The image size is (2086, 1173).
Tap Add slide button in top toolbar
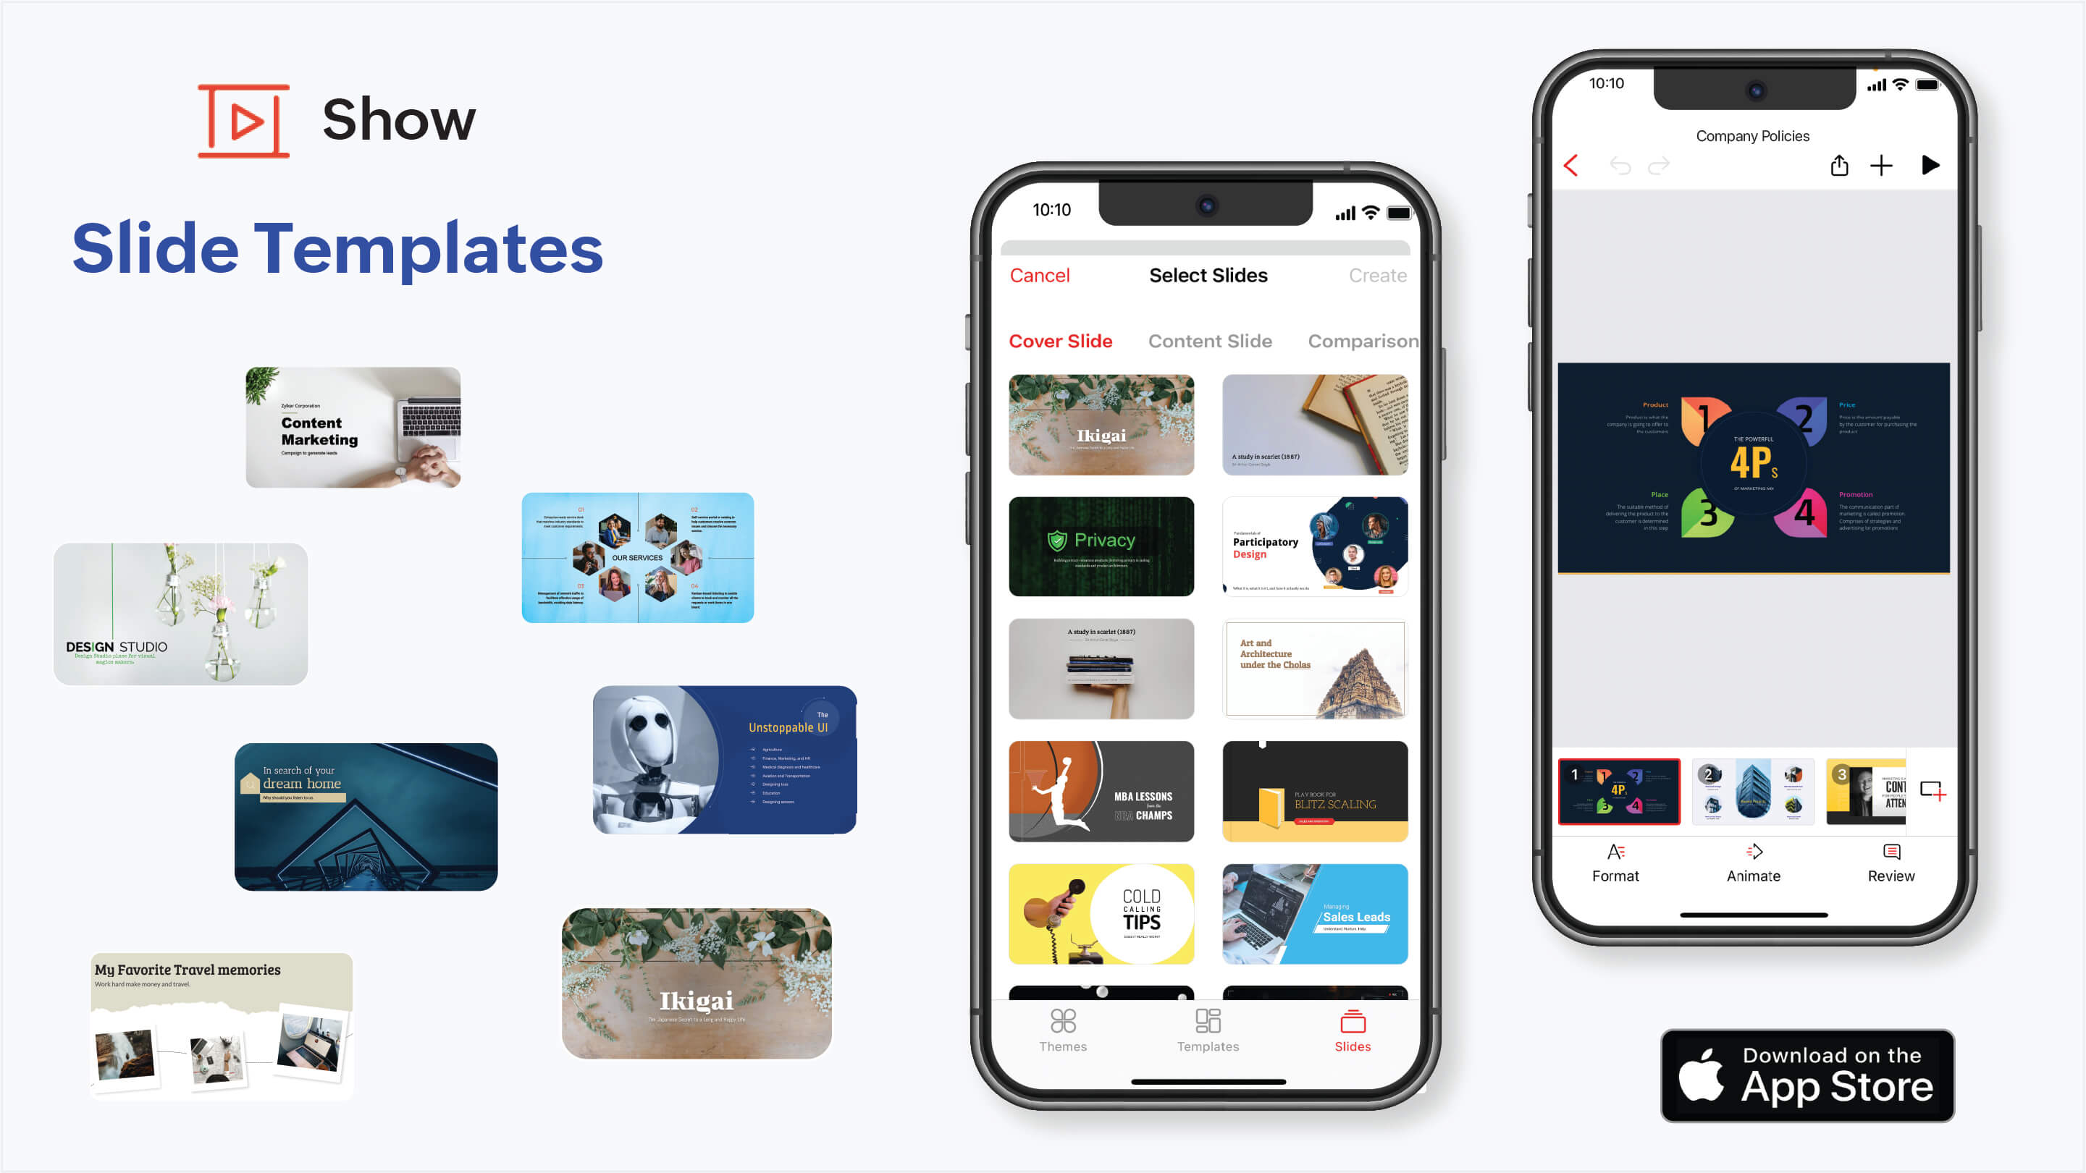[x=1883, y=165]
